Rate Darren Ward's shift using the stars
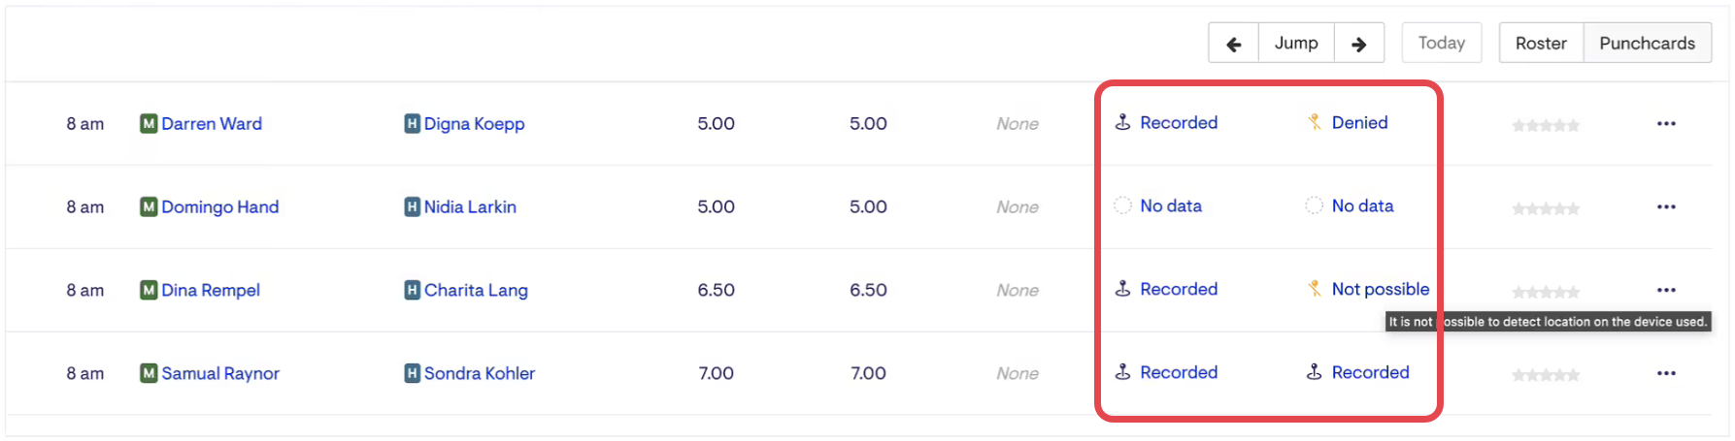This screenshot has height=441, width=1735. [1546, 126]
